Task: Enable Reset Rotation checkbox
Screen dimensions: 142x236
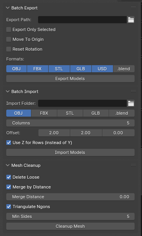Action: click(9, 49)
